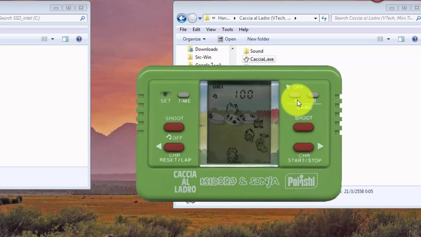
Task: Select Game A button on the handheld
Action: point(295,95)
